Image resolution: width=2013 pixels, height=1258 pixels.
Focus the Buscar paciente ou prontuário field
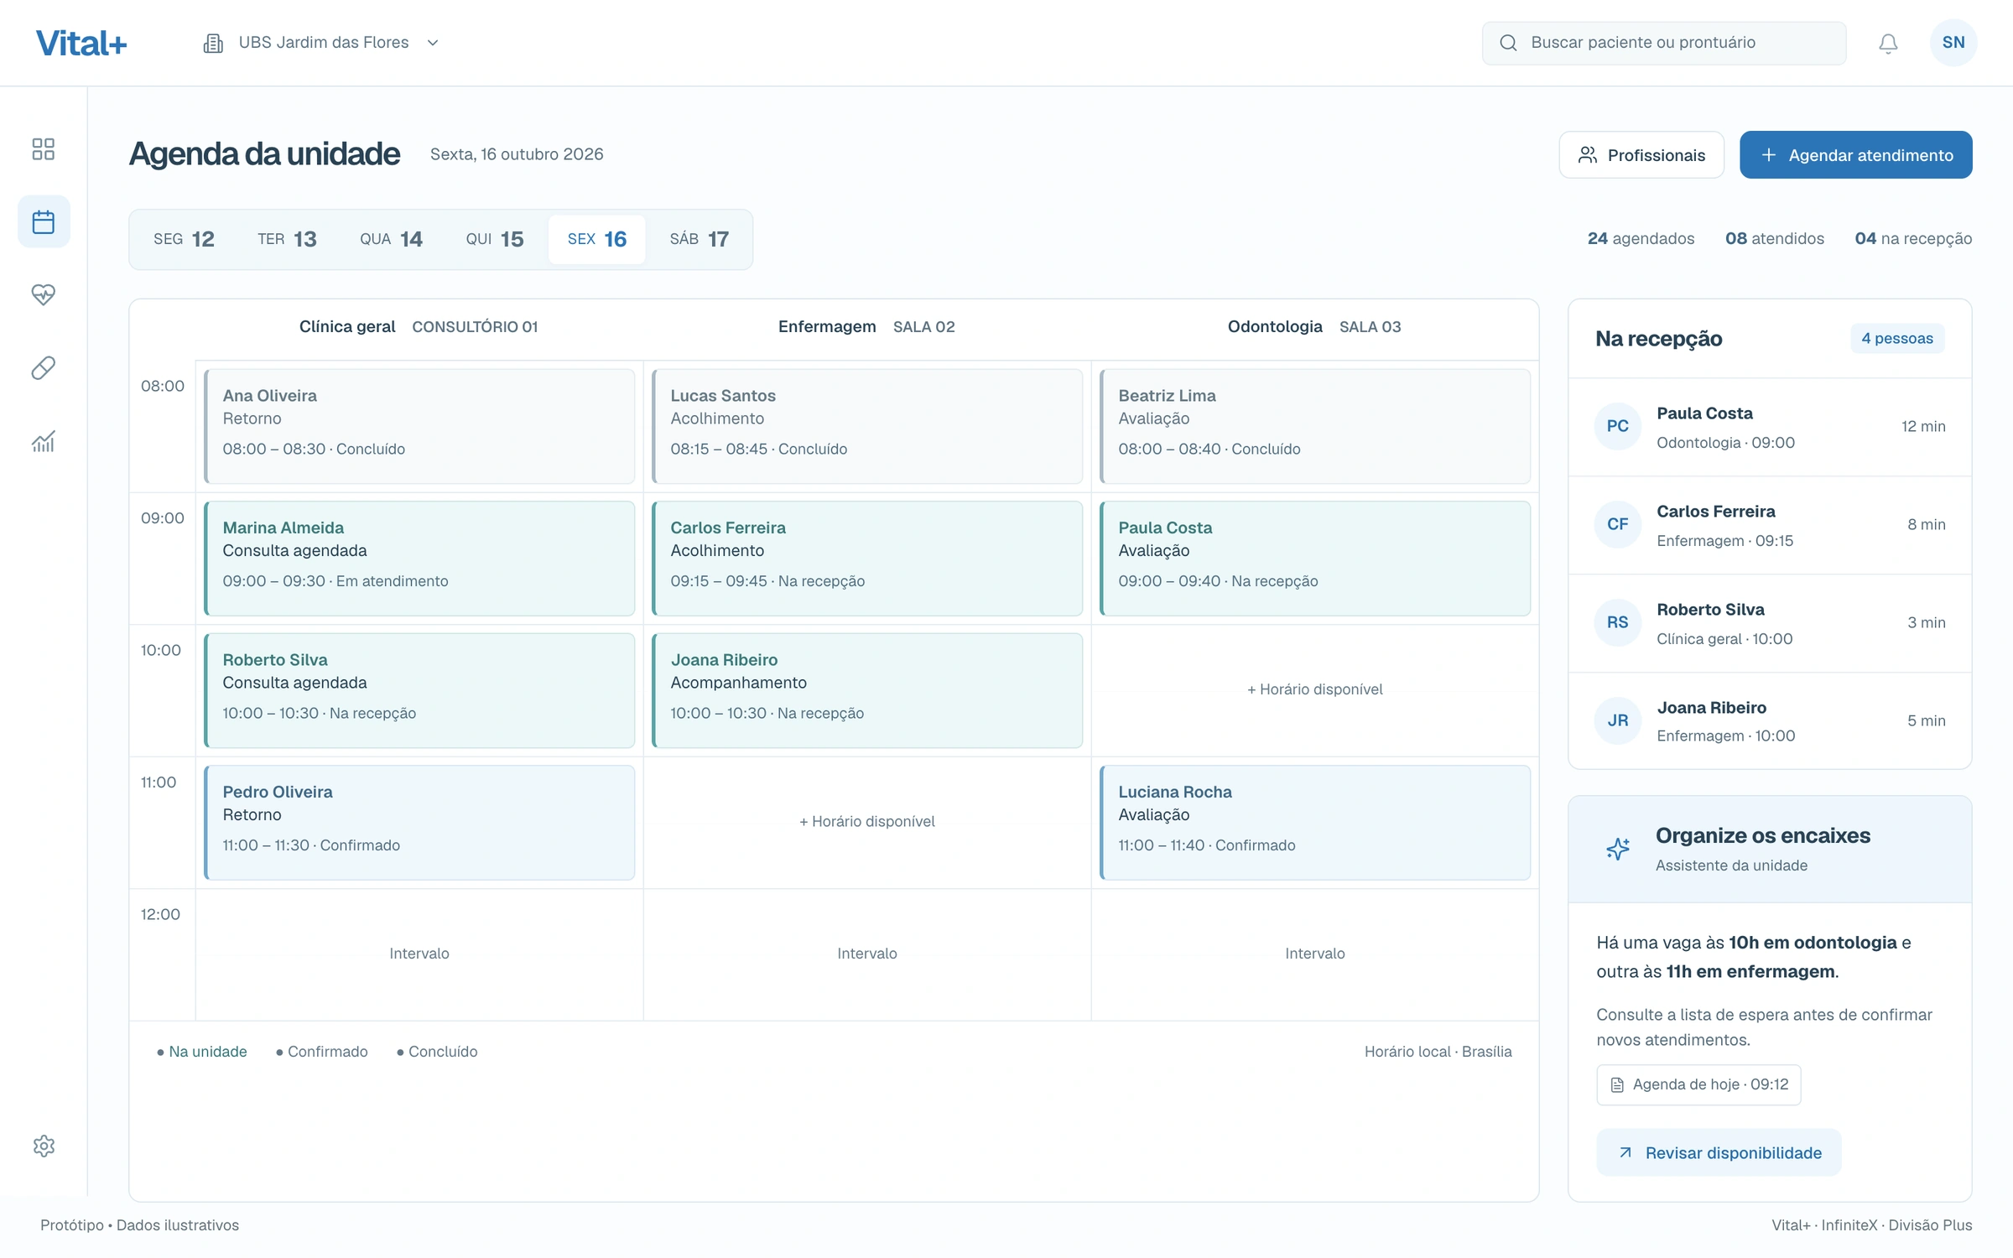coord(1664,43)
